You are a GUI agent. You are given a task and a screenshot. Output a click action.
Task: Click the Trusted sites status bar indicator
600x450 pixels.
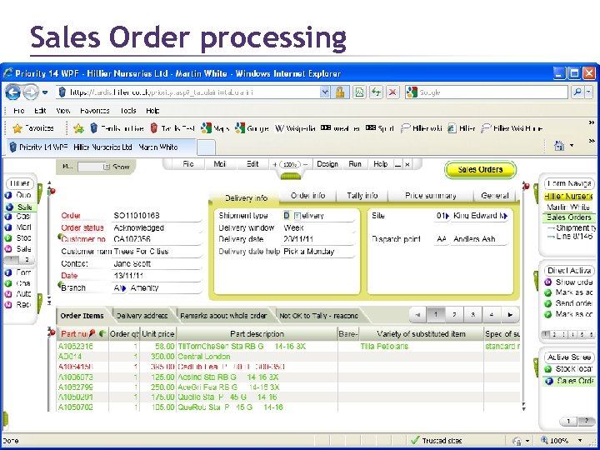coord(436,441)
